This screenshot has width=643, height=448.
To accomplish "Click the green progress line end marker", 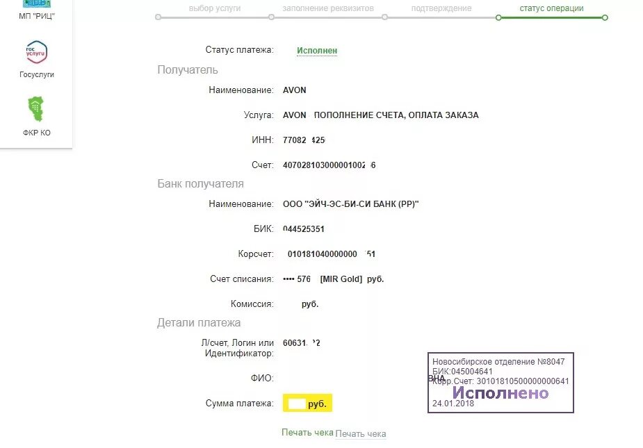I will point(605,17).
